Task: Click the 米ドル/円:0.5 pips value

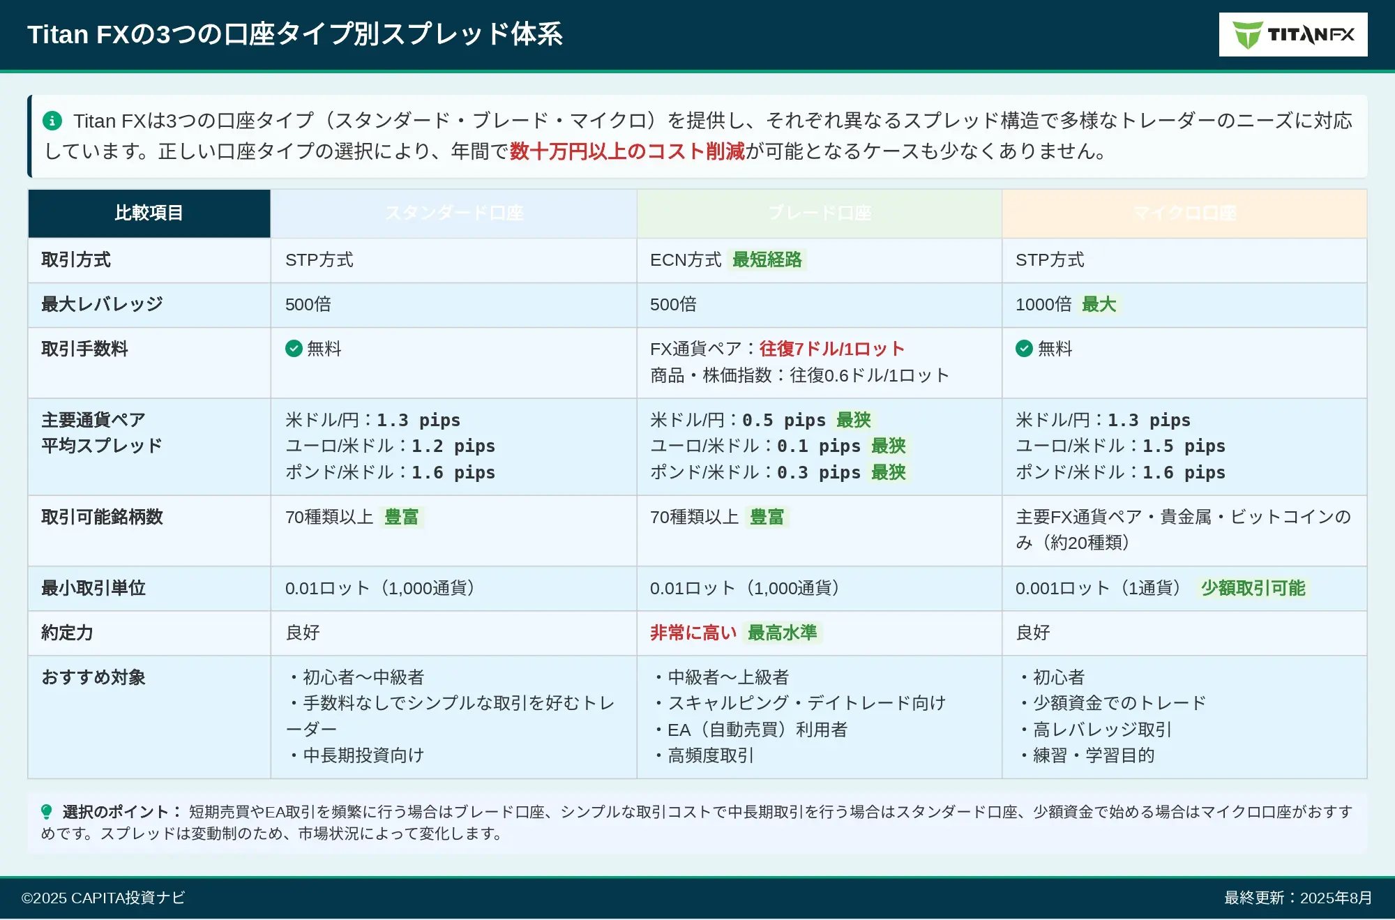Action: tap(738, 420)
